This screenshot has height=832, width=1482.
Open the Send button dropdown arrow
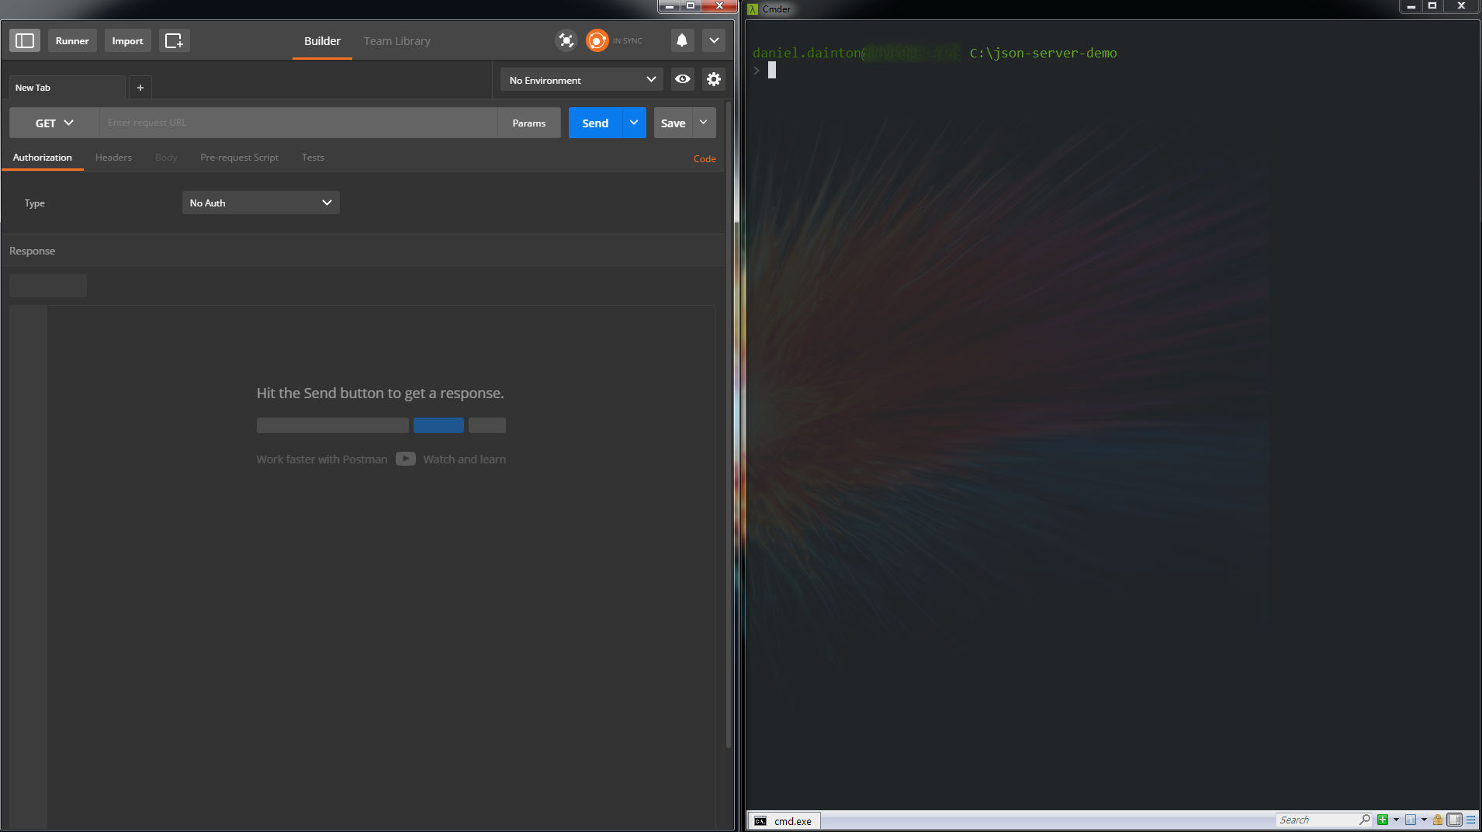pyautogui.click(x=634, y=123)
